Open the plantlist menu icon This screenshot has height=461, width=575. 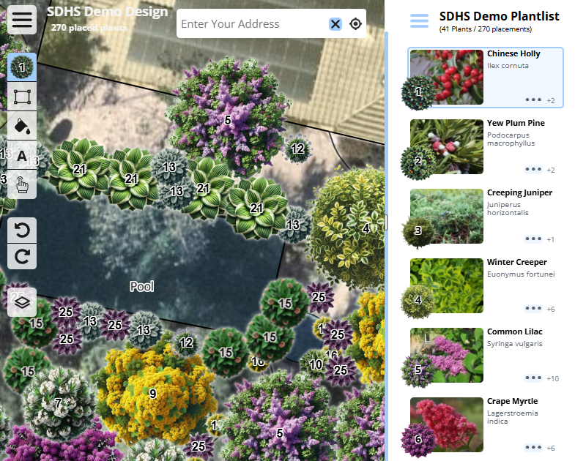(x=420, y=21)
